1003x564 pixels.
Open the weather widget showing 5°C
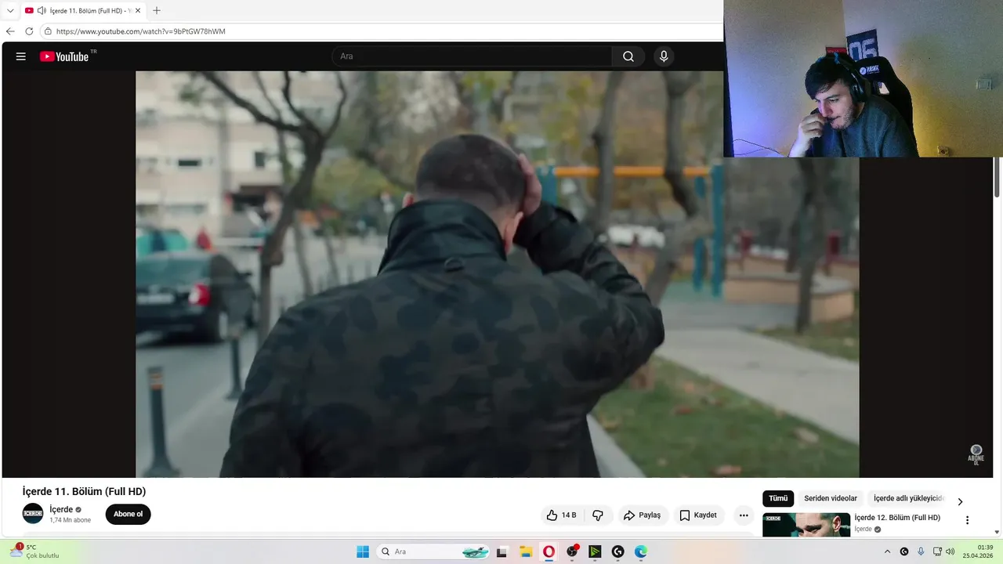tap(34, 551)
